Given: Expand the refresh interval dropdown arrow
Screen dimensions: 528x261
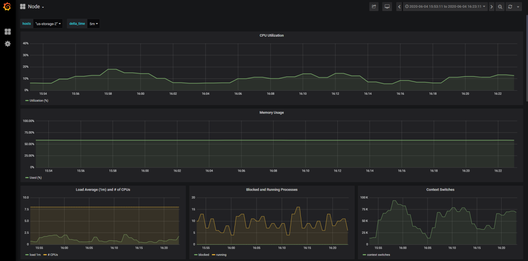Looking at the screenshot, I should point(518,7).
